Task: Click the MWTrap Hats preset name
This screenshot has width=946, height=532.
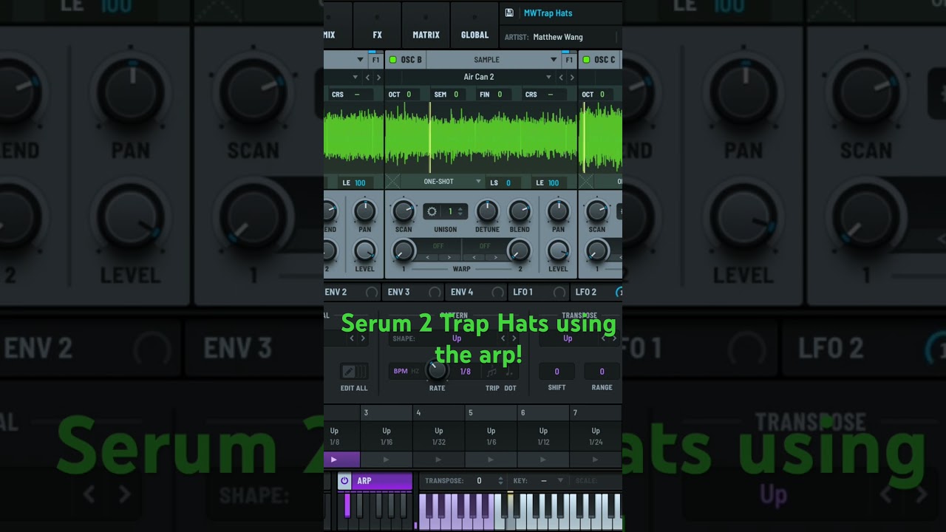Action: point(548,13)
